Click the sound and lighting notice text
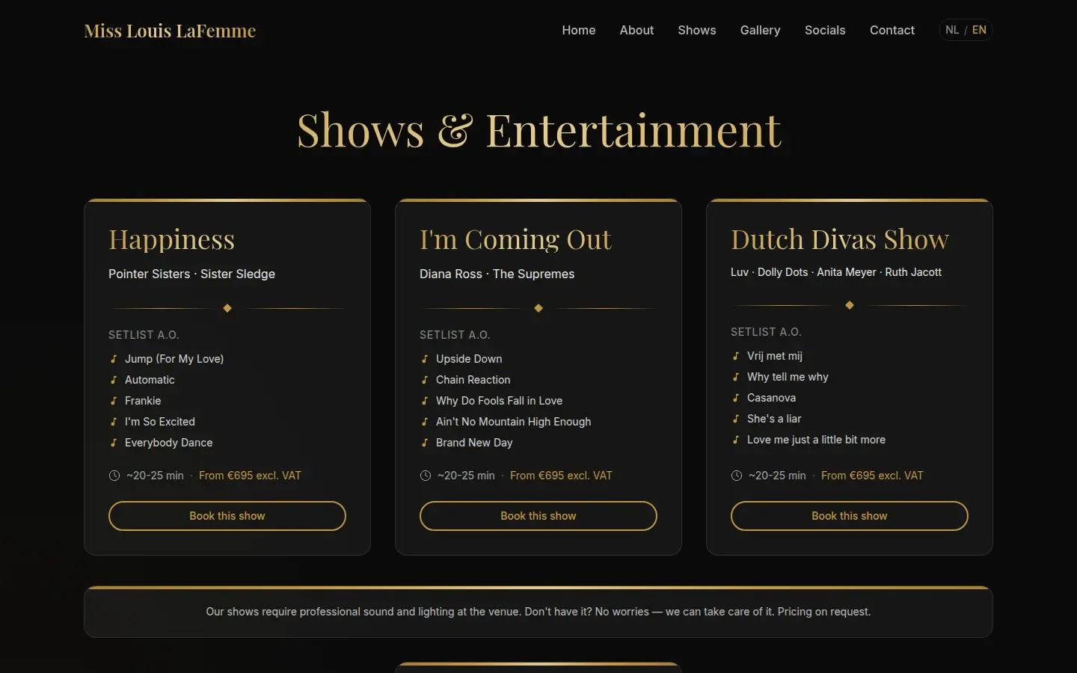Image resolution: width=1077 pixels, height=673 pixels. click(x=538, y=612)
